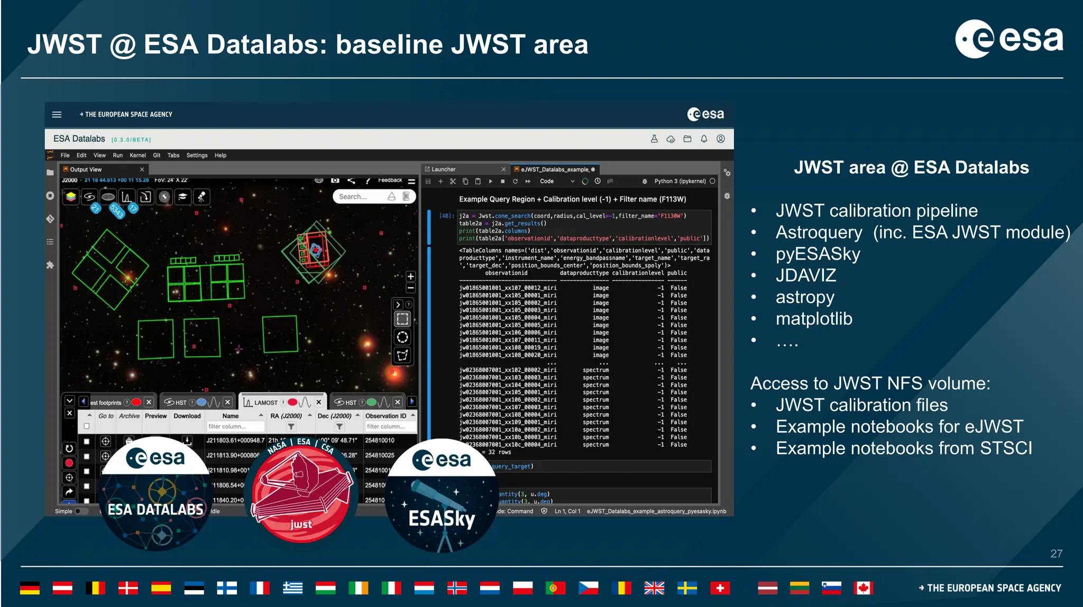Open the Settings menu
The image size is (1083, 607).
click(x=197, y=155)
